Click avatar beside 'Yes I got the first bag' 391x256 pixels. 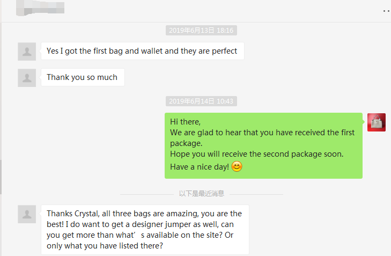coord(27,52)
